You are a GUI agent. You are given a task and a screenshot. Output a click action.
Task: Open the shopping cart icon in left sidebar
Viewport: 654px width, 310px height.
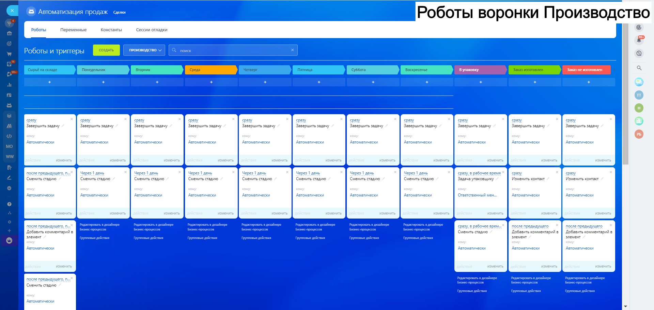tap(10, 54)
